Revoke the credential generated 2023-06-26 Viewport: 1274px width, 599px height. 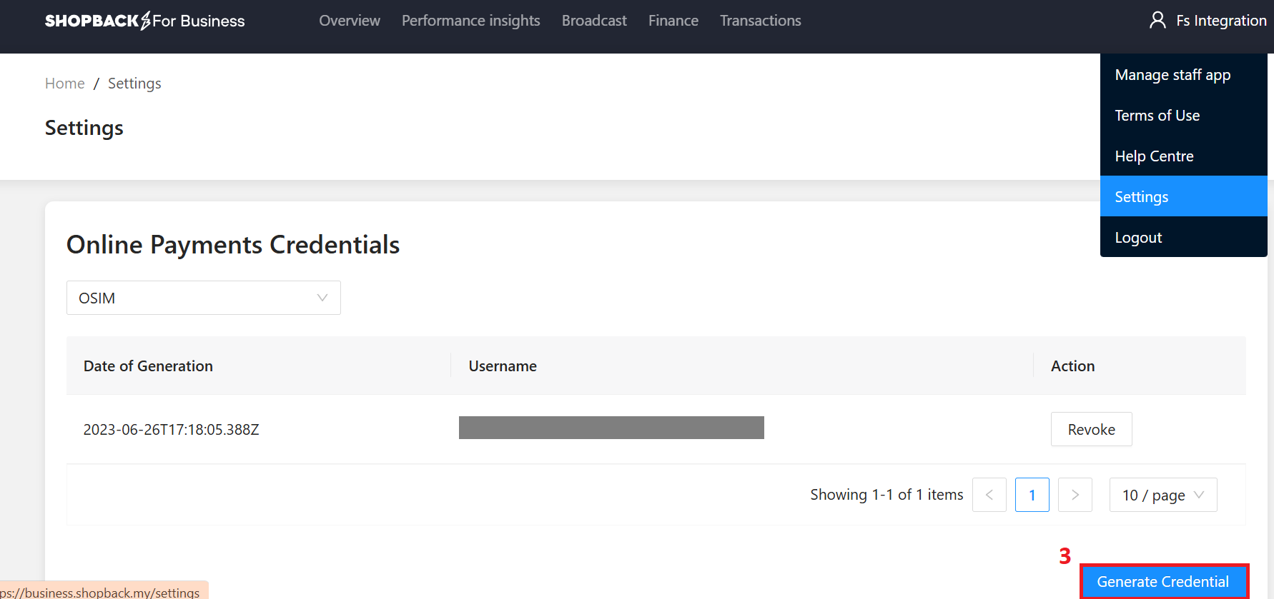[1092, 429]
